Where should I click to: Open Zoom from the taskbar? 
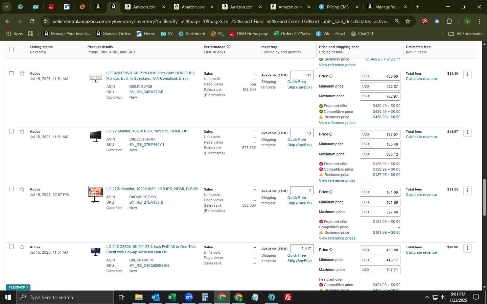click(188, 297)
